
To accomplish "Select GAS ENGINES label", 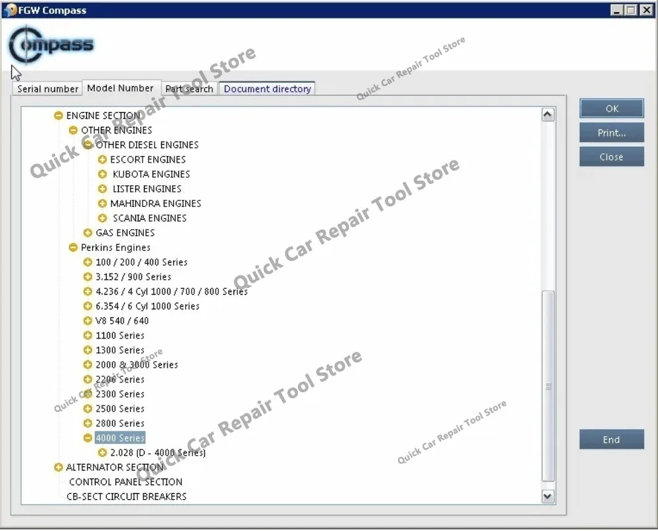I will point(125,233).
